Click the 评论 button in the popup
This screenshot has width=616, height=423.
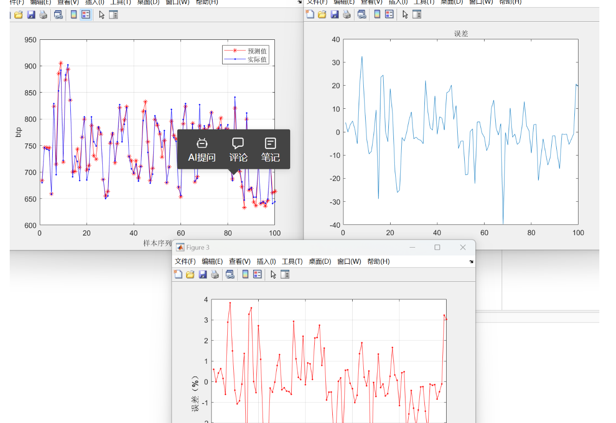click(238, 149)
